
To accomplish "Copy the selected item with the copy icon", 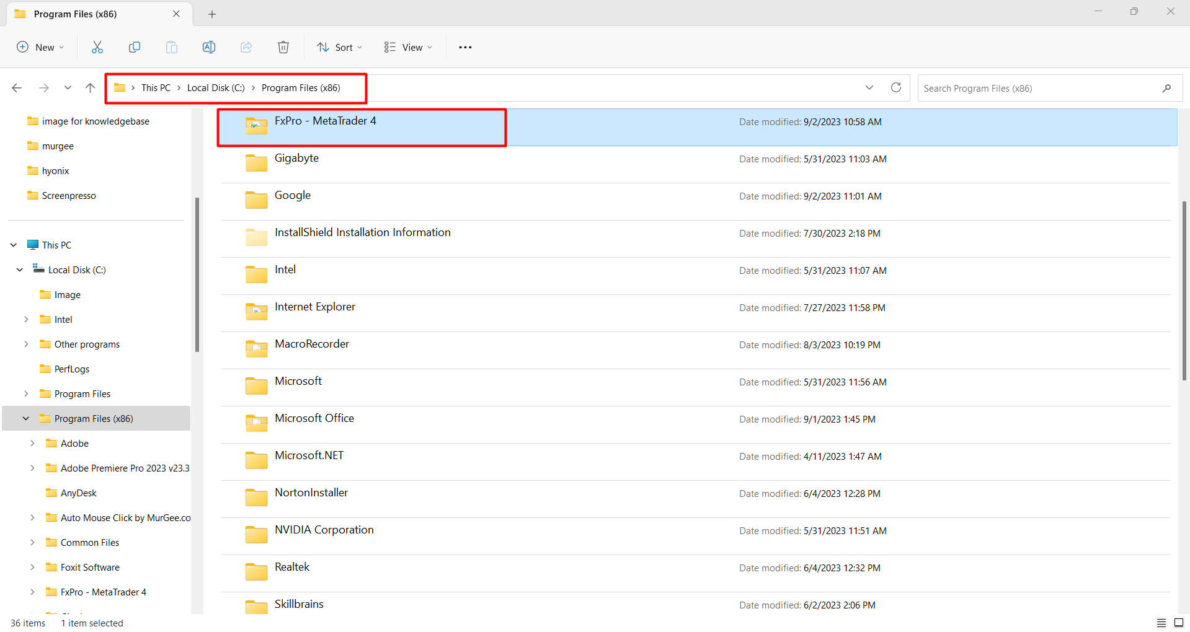I will (134, 46).
